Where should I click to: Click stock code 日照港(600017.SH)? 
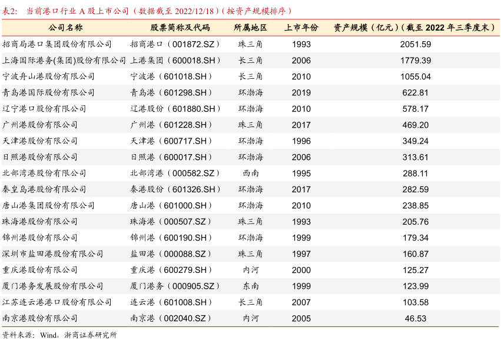[x=171, y=157]
